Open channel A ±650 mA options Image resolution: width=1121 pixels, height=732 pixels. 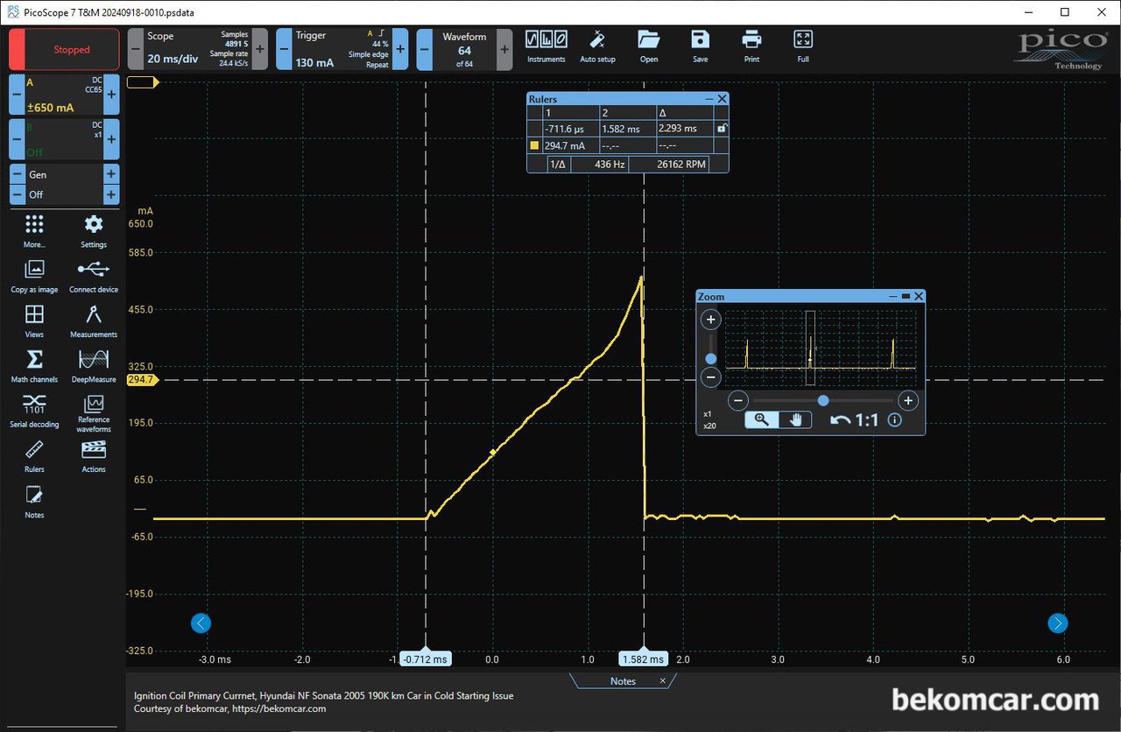pyautogui.click(x=64, y=94)
